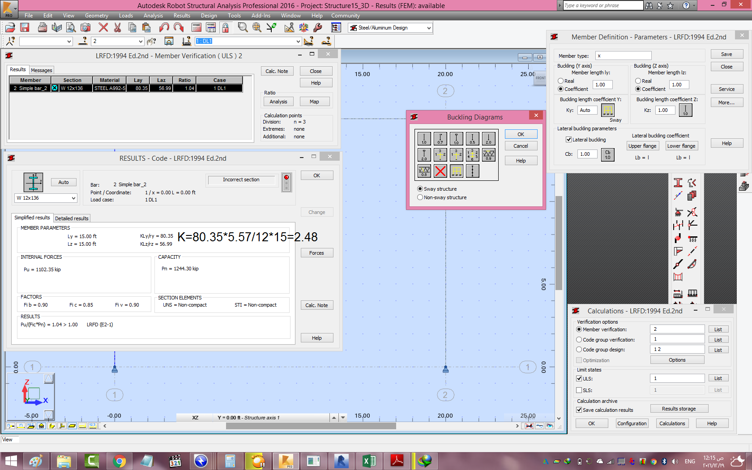The width and height of the screenshot is (752, 470).
Task: Switch to the Messages tab
Action: click(x=42, y=70)
